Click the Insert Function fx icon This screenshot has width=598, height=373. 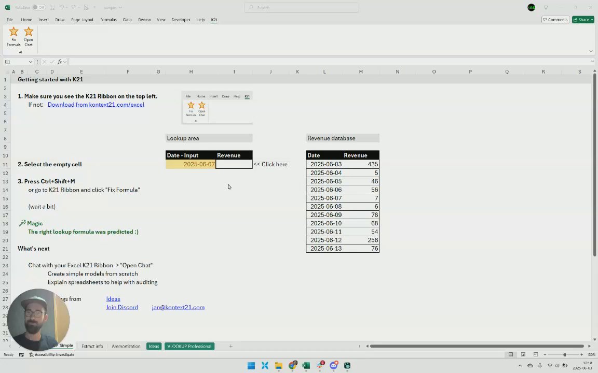tap(60, 62)
